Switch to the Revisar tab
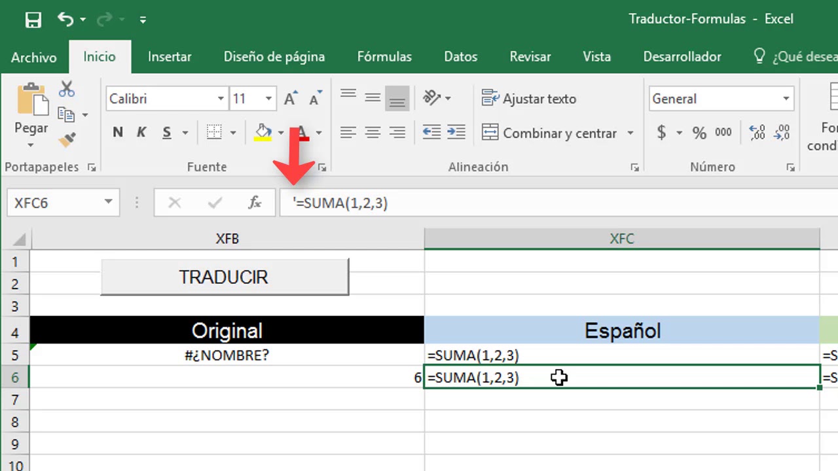 pyautogui.click(x=530, y=57)
